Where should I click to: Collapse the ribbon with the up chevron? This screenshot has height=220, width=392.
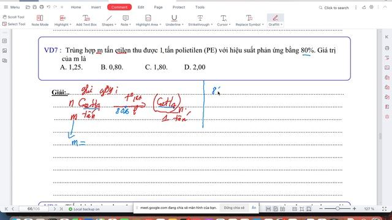tap(385, 7)
